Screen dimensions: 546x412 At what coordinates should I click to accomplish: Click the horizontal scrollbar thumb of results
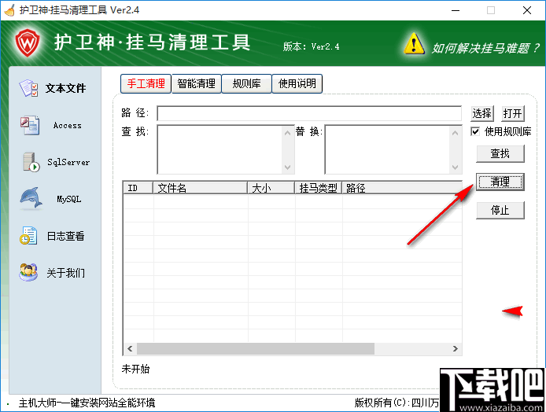tap(256, 348)
